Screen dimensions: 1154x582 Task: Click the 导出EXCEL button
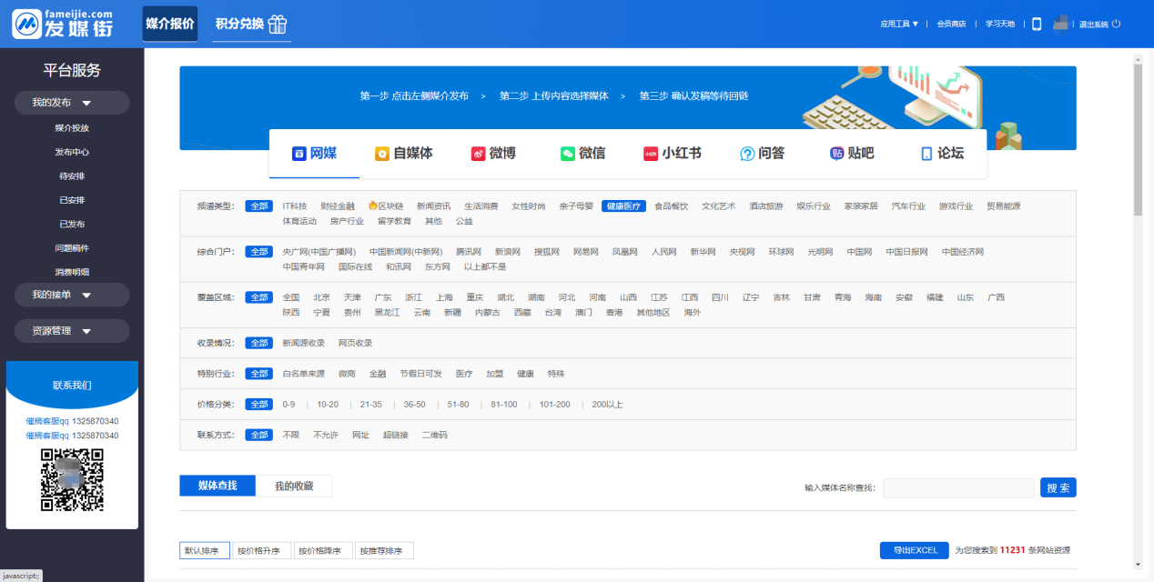click(x=915, y=550)
